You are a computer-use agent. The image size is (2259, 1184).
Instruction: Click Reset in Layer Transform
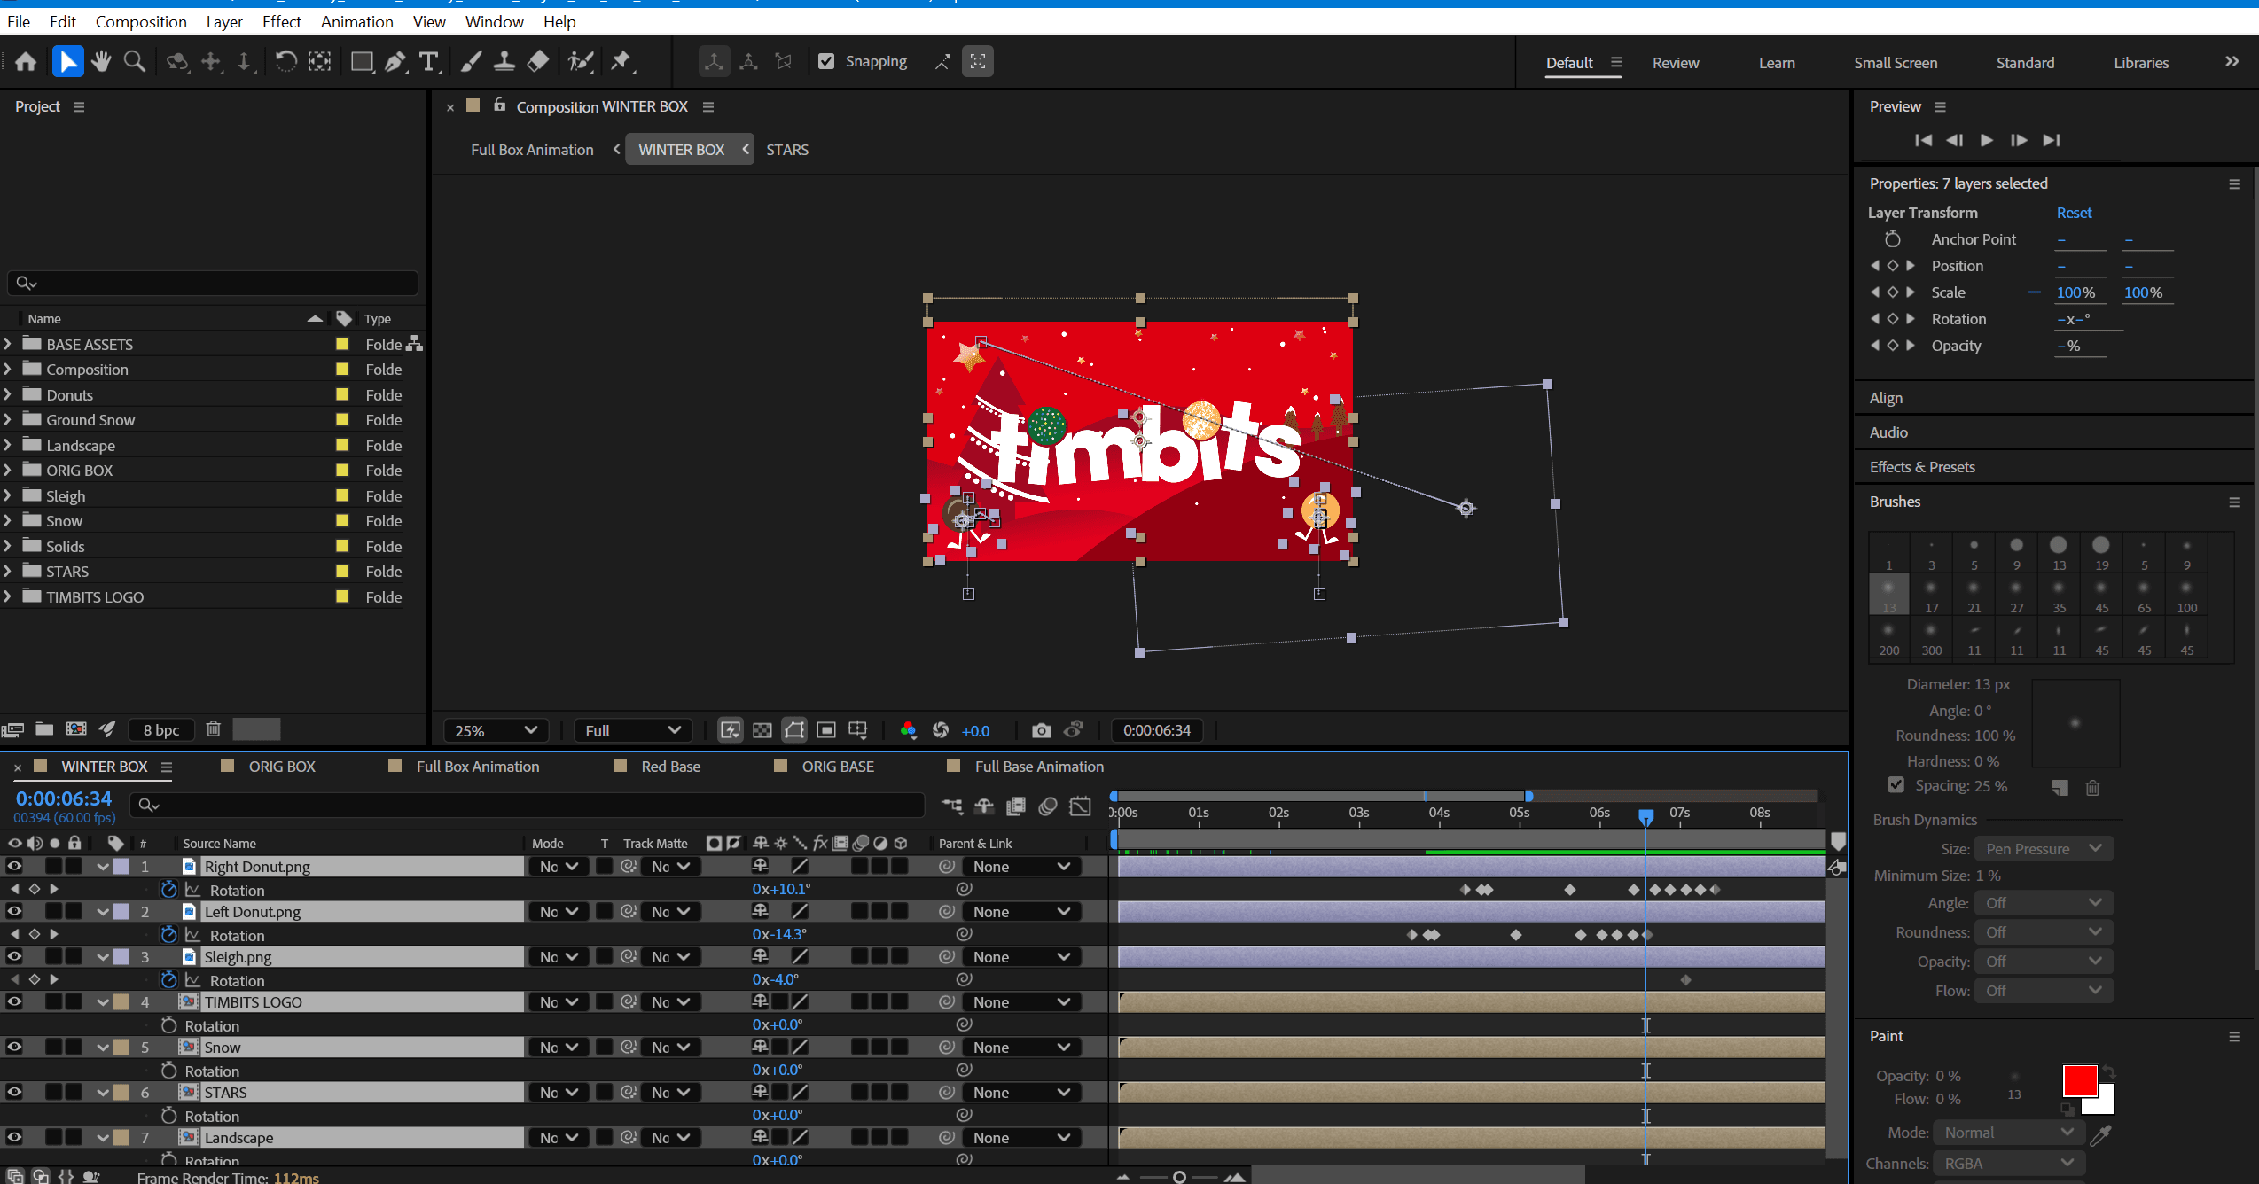[x=2073, y=213]
